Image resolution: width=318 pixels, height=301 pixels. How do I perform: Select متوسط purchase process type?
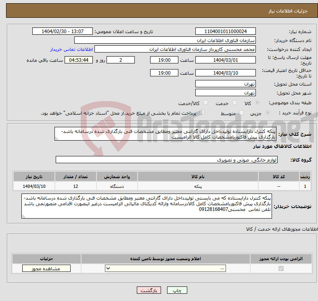click(242, 113)
